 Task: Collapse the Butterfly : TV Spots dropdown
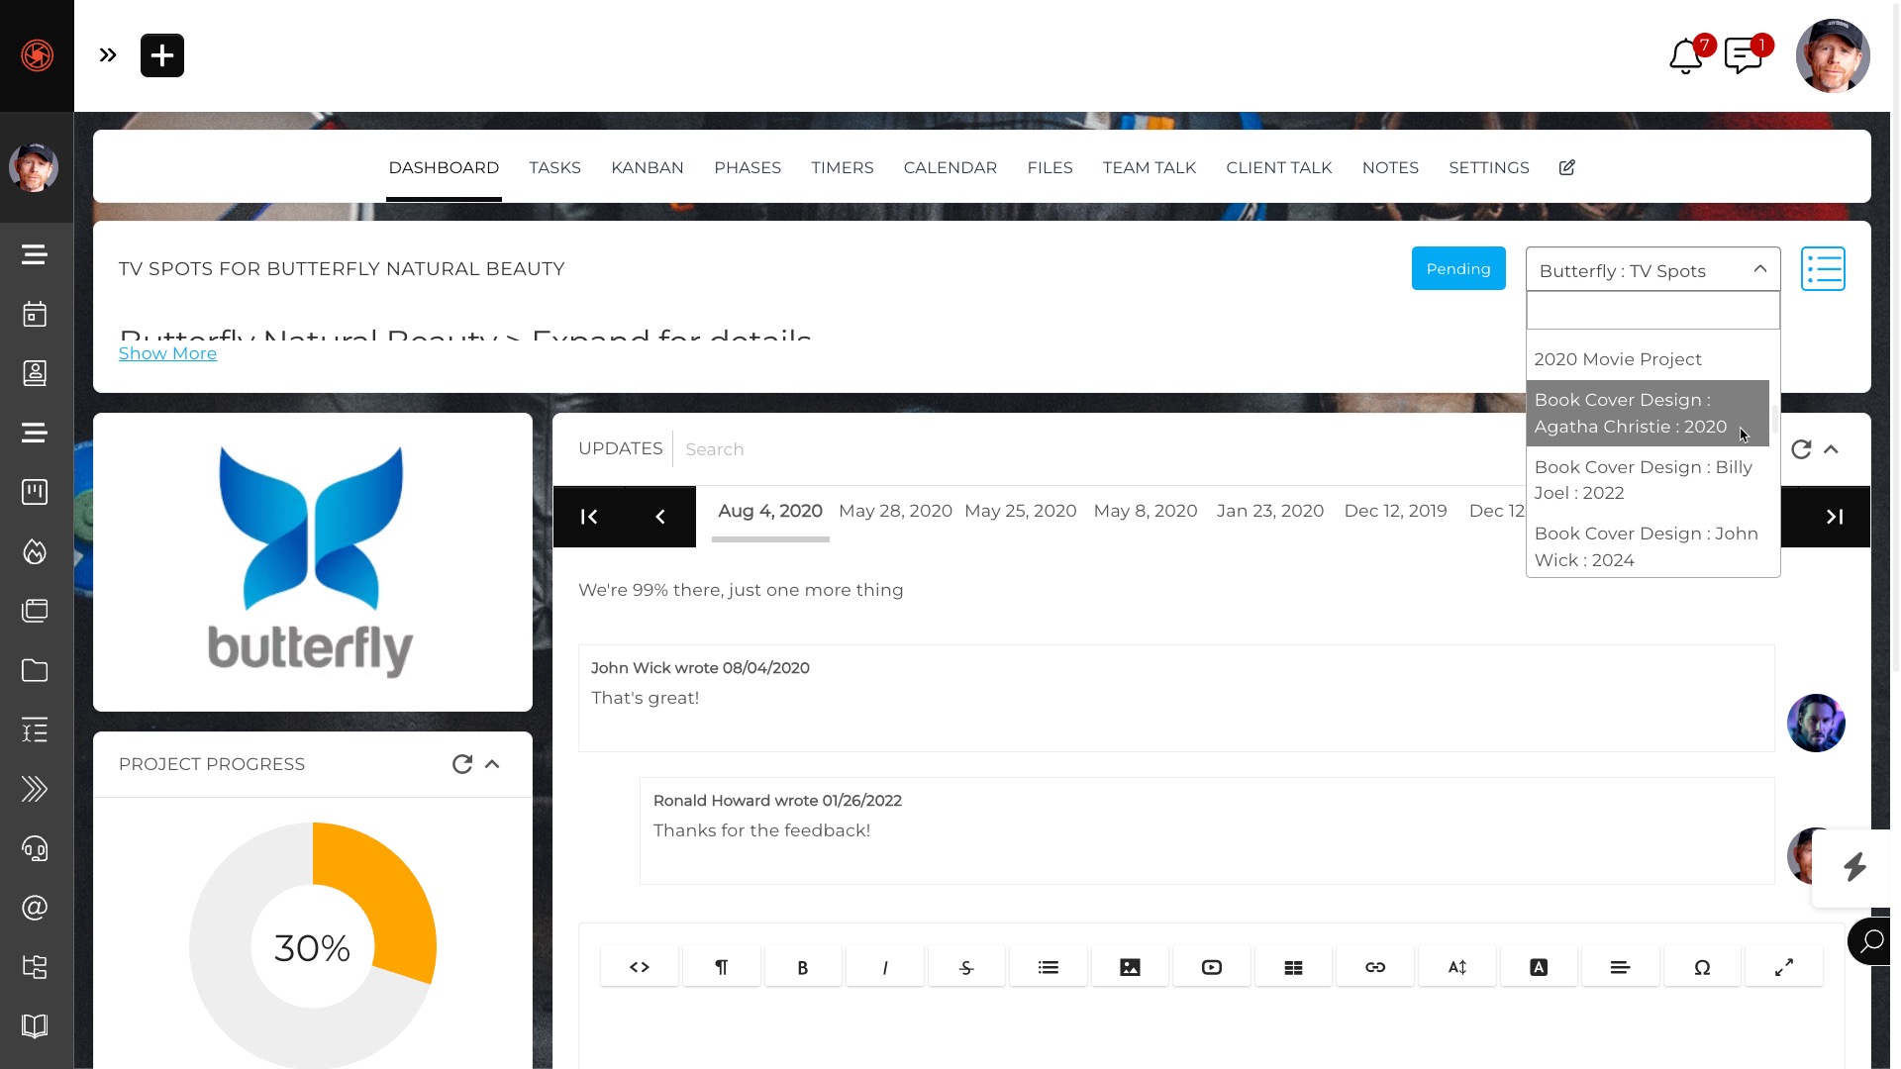point(1759,269)
